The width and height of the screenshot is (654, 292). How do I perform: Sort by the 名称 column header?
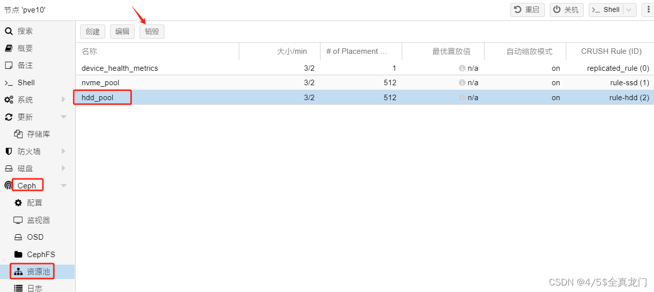coord(157,51)
